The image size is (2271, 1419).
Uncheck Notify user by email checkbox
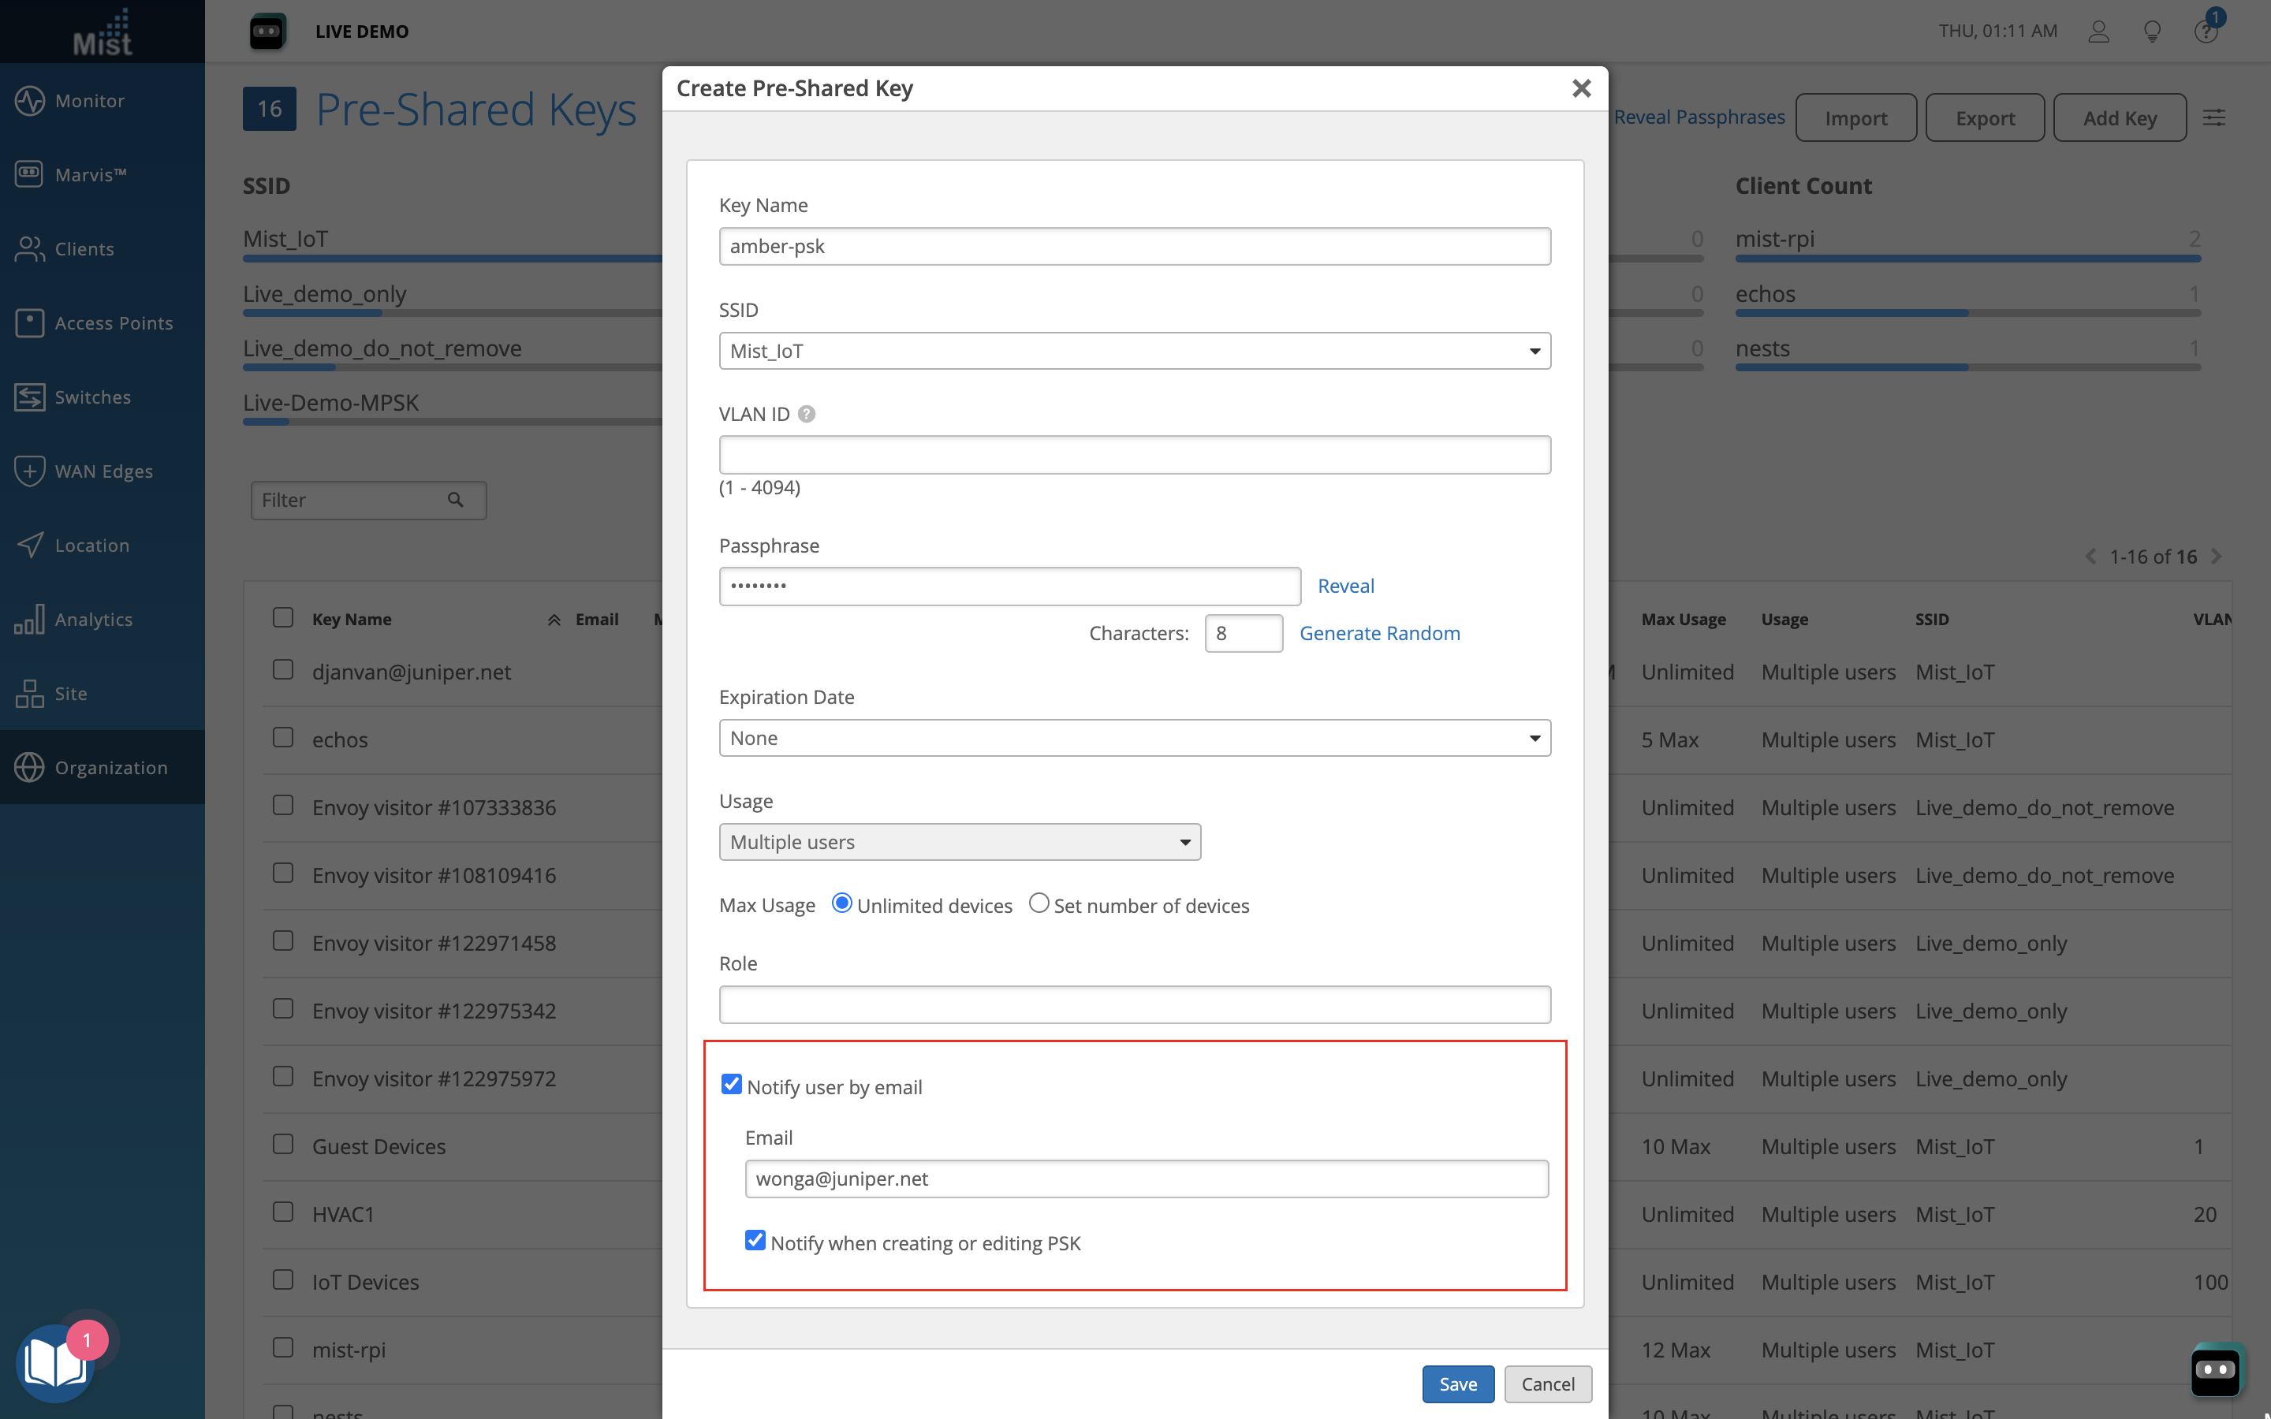point(731,1085)
